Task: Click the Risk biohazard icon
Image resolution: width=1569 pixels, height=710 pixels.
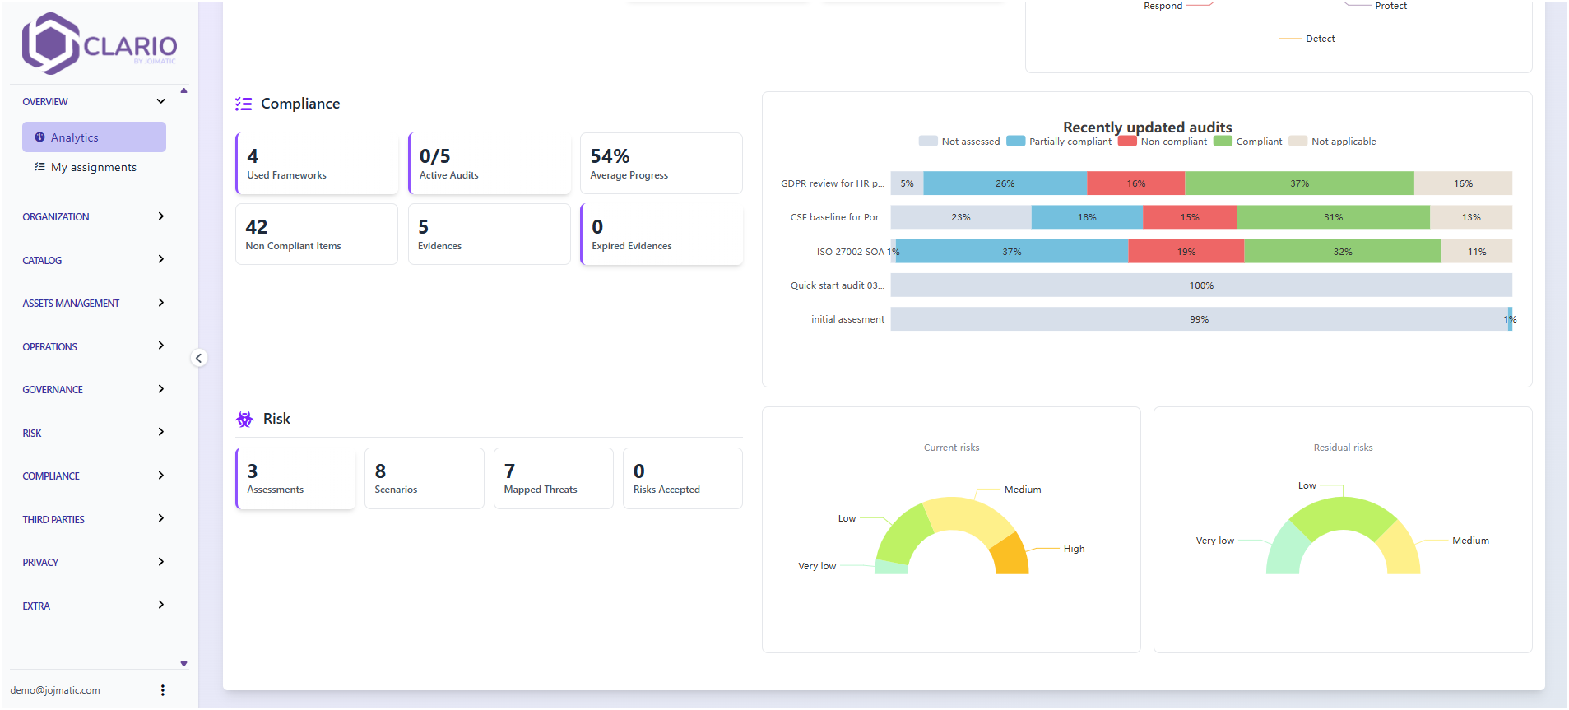Action: click(x=244, y=420)
